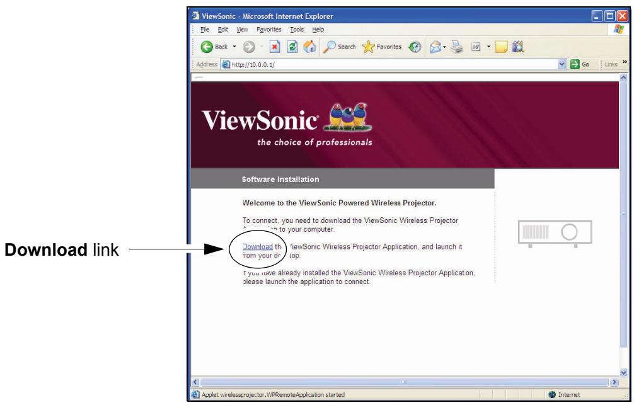Click the Internet zone status icon
Viewport: 634px width, 405px height.
[552, 394]
